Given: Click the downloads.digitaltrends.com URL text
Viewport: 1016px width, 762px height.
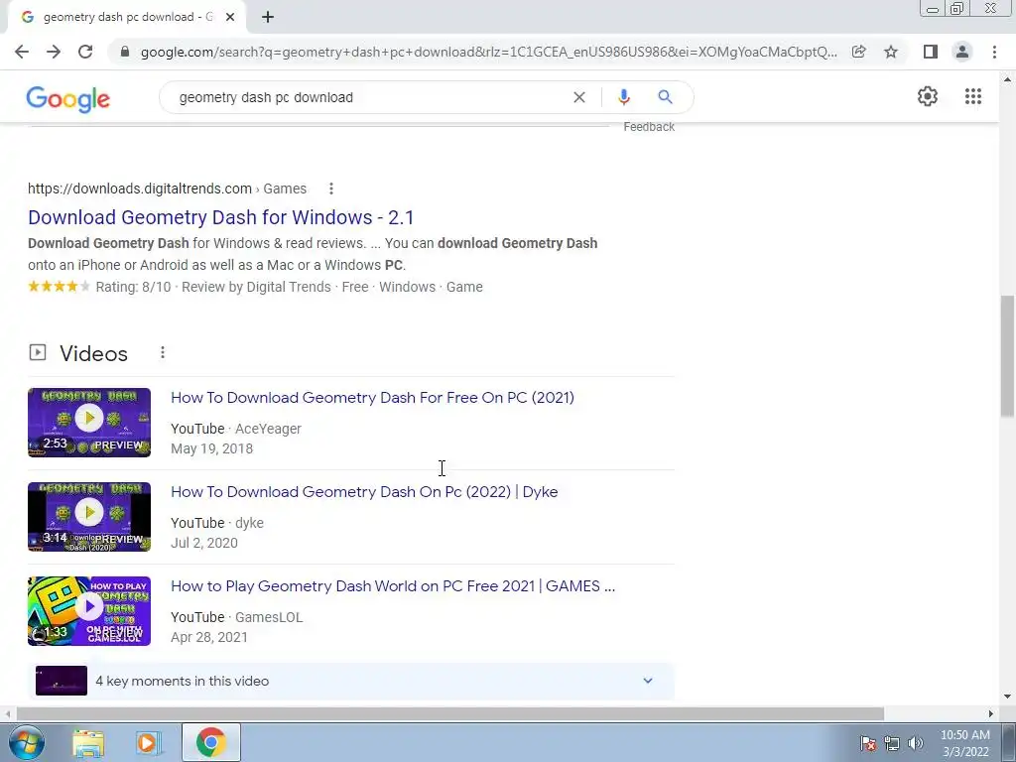Looking at the screenshot, I should pyautogui.click(x=139, y=189).
